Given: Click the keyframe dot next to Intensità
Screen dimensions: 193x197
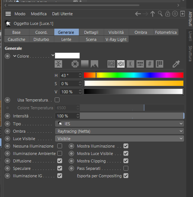Looking at the screenshot, I should [7, 116].
